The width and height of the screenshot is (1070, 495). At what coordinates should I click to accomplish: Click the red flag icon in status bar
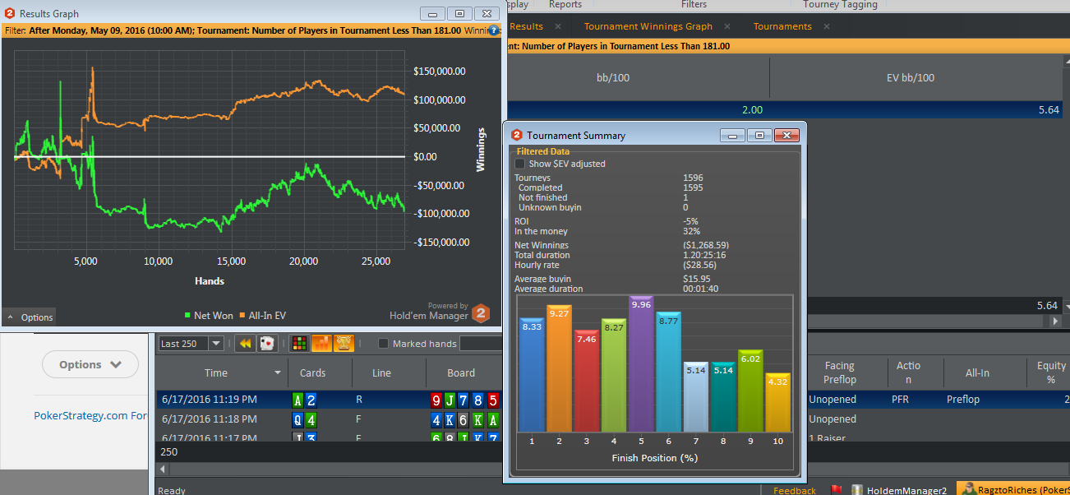pos(837,490)
